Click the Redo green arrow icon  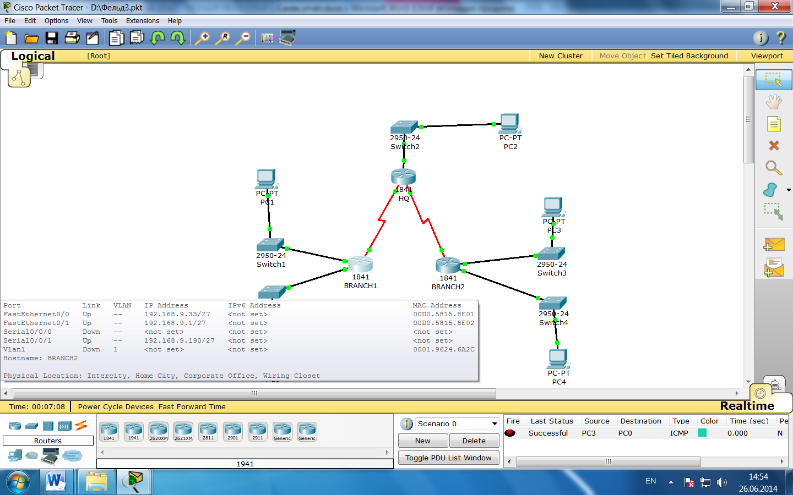[177, 38]
